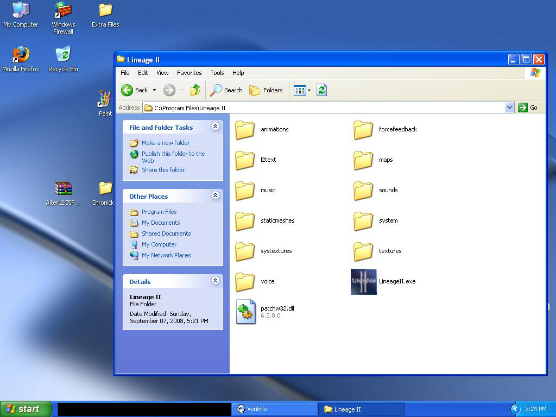Image resolution: width=556 pixels, height=417 pixels.
Task: Select Chronicle desktop folder
Action: click(103, 194)
